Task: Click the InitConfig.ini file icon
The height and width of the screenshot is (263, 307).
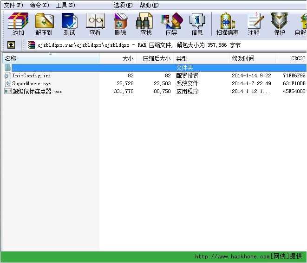Action: [7, 75]
